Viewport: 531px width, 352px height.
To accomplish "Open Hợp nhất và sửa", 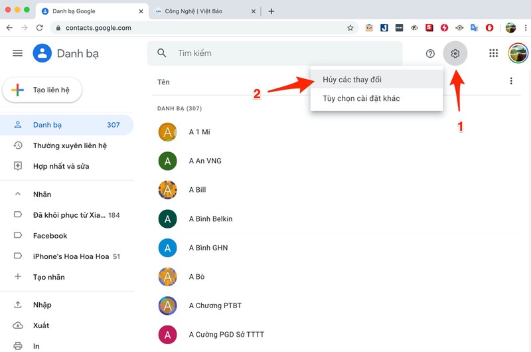I will click(x=61, y=166).
